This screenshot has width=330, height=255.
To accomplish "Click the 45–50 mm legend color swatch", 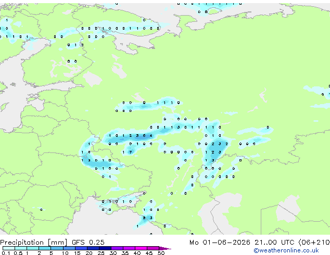I will pos(153,248).
